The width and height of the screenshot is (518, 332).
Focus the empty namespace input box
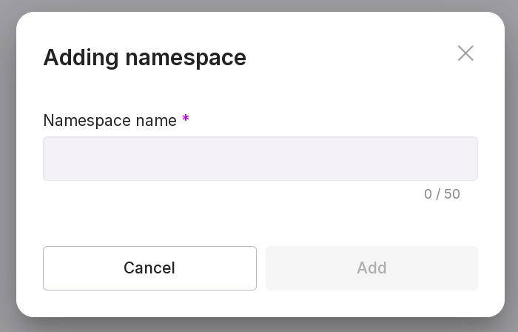click(260, 159)
